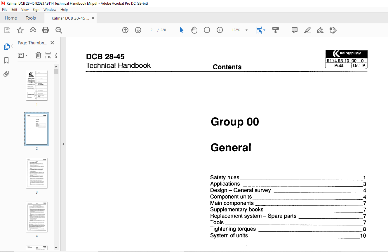This screenshot has width=388, height=252.
Task: Open the thumbnails options dropdown menu
Action: pyautogui.click(x=23, y=55)
